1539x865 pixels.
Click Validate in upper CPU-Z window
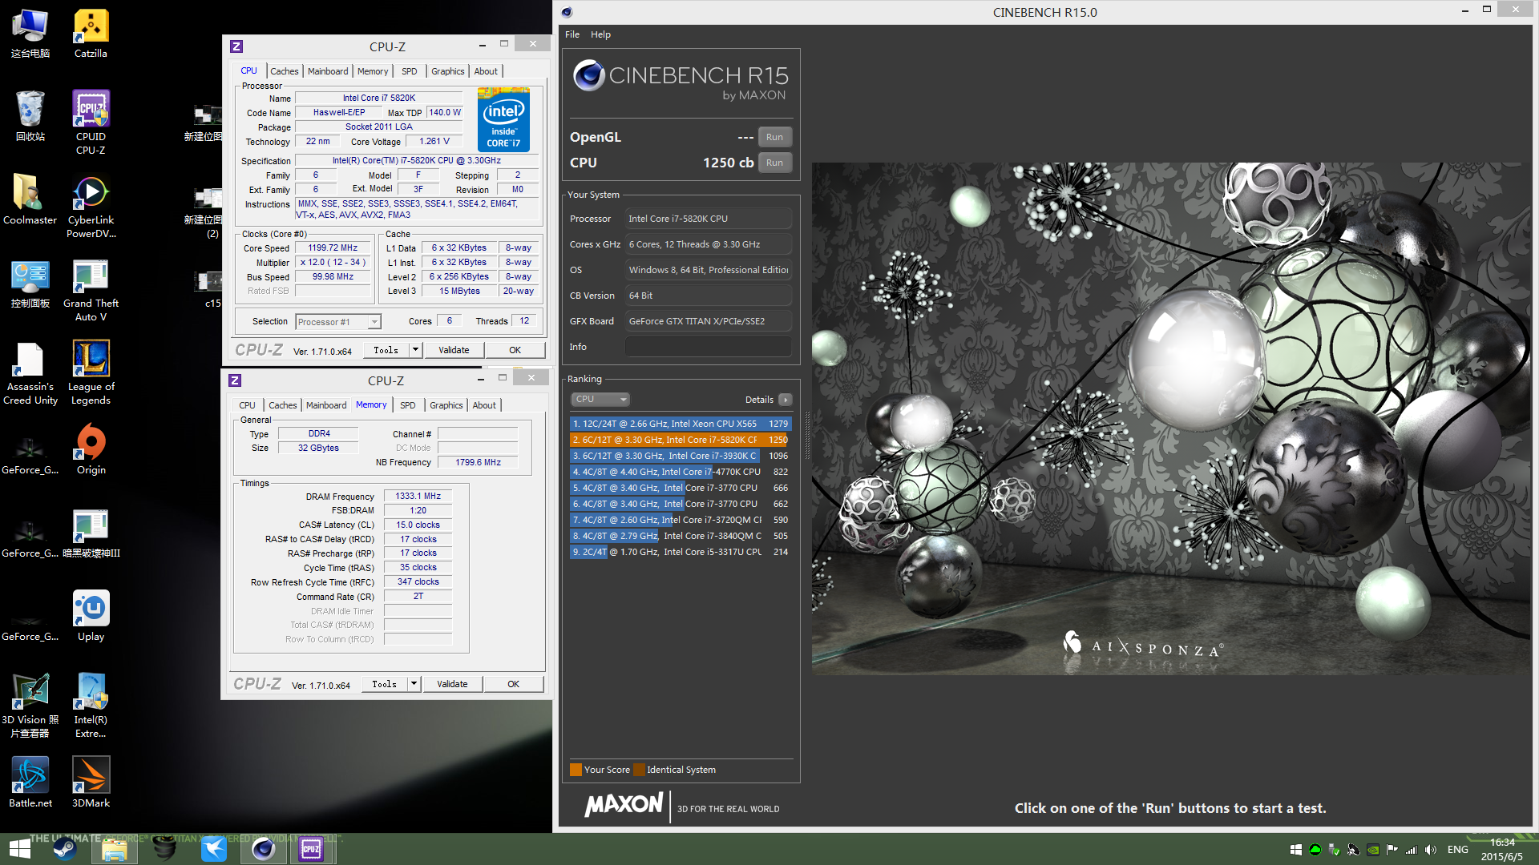pyautogui.click(x=454, y=350)
